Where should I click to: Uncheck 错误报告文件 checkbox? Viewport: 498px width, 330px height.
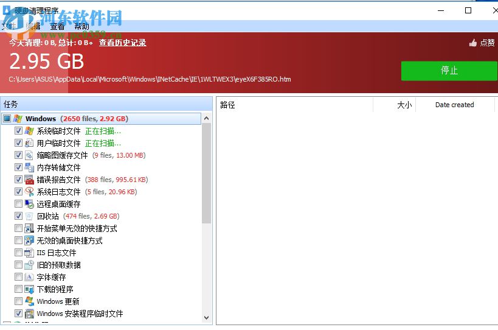(18, 180)
